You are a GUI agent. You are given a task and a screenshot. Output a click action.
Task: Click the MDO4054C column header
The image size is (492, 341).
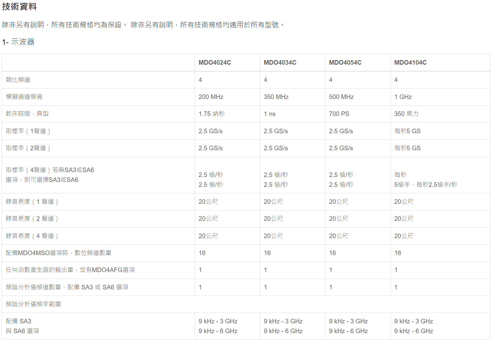coord(345,62)
